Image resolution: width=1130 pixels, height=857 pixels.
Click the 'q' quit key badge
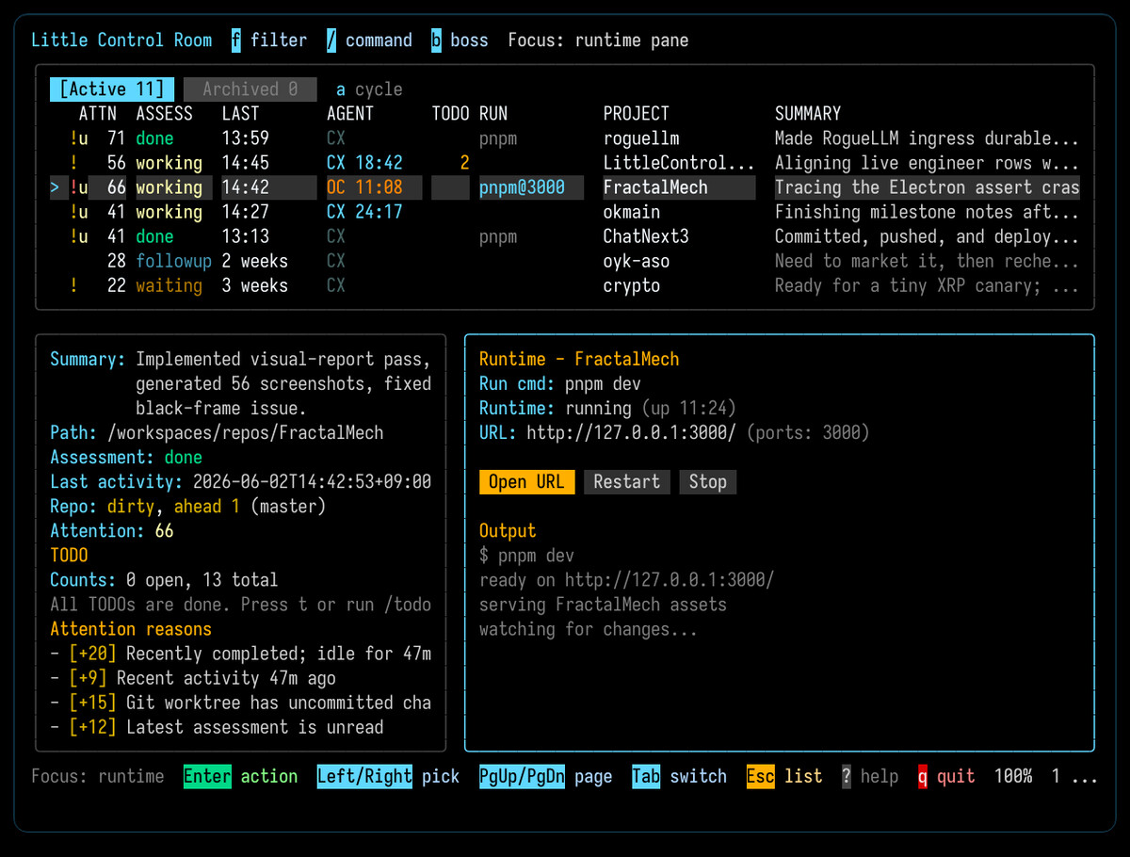pyautogui.click(x=923, y=777)
